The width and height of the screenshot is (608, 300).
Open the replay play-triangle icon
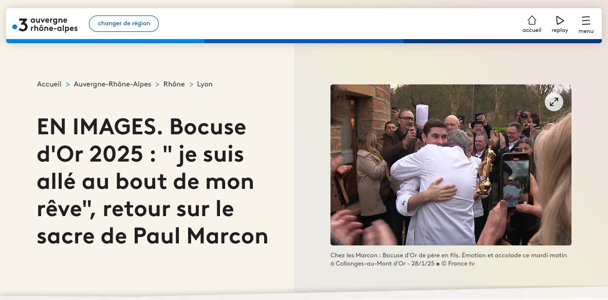560,20
